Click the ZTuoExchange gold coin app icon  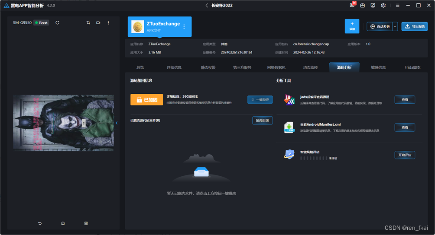pos(138,26)
